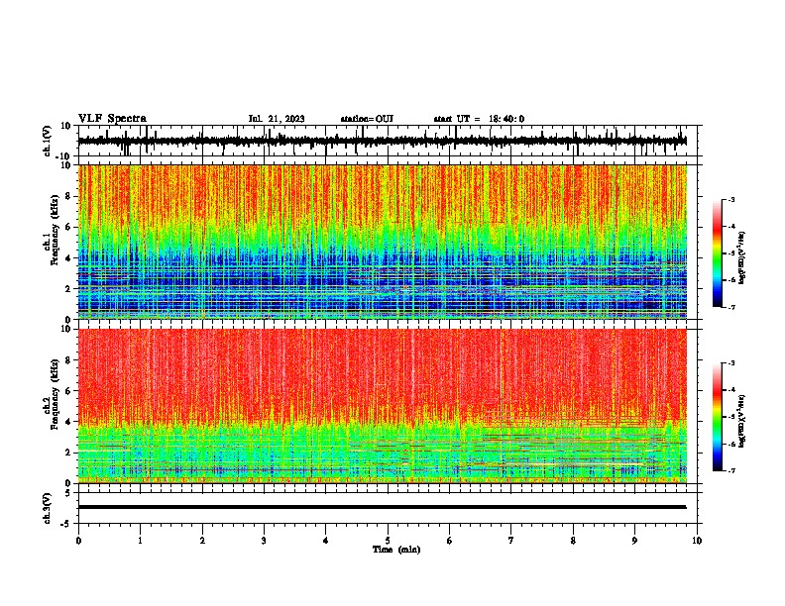Click the ch.2 spectrogram color scale bar
Image resolution: width=785 pixels, height=606 pixels.
click(x=717, y=417)
